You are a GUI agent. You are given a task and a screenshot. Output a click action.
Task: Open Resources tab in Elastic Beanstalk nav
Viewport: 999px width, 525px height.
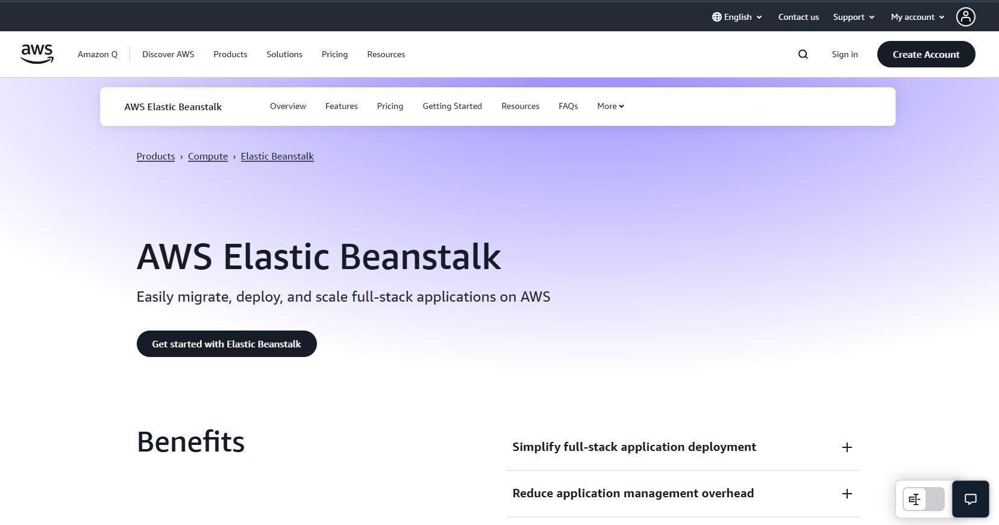coord(521,106)
